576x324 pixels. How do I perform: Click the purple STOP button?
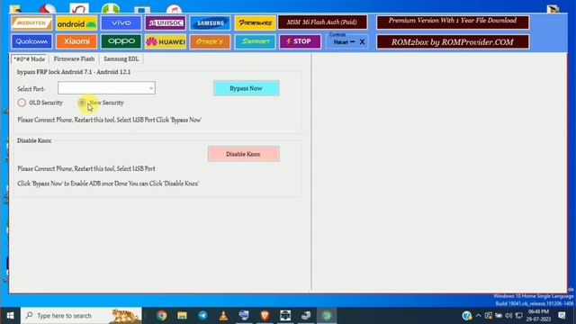pos(300,41)
